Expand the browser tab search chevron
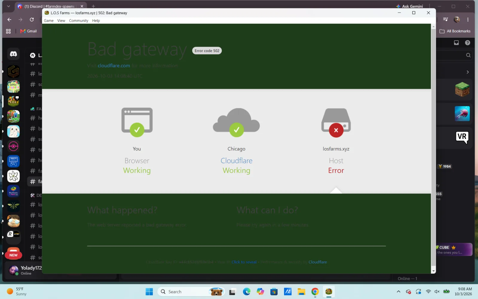The height and width of the screenshot is (299, 478). pos(8,6)
